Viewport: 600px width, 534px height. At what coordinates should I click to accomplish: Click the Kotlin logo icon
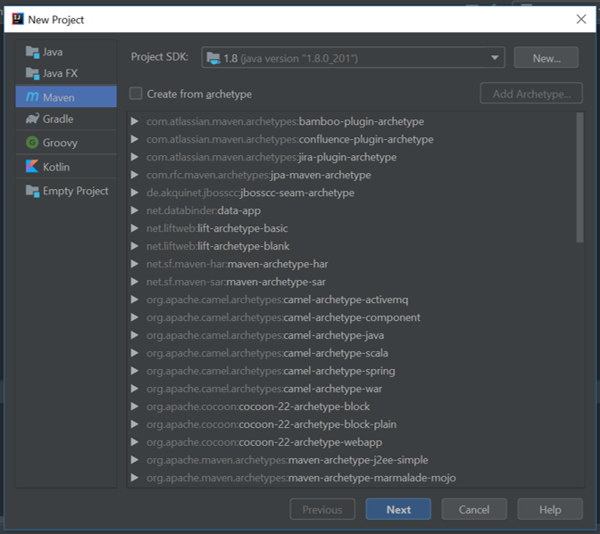click(32, 167)
